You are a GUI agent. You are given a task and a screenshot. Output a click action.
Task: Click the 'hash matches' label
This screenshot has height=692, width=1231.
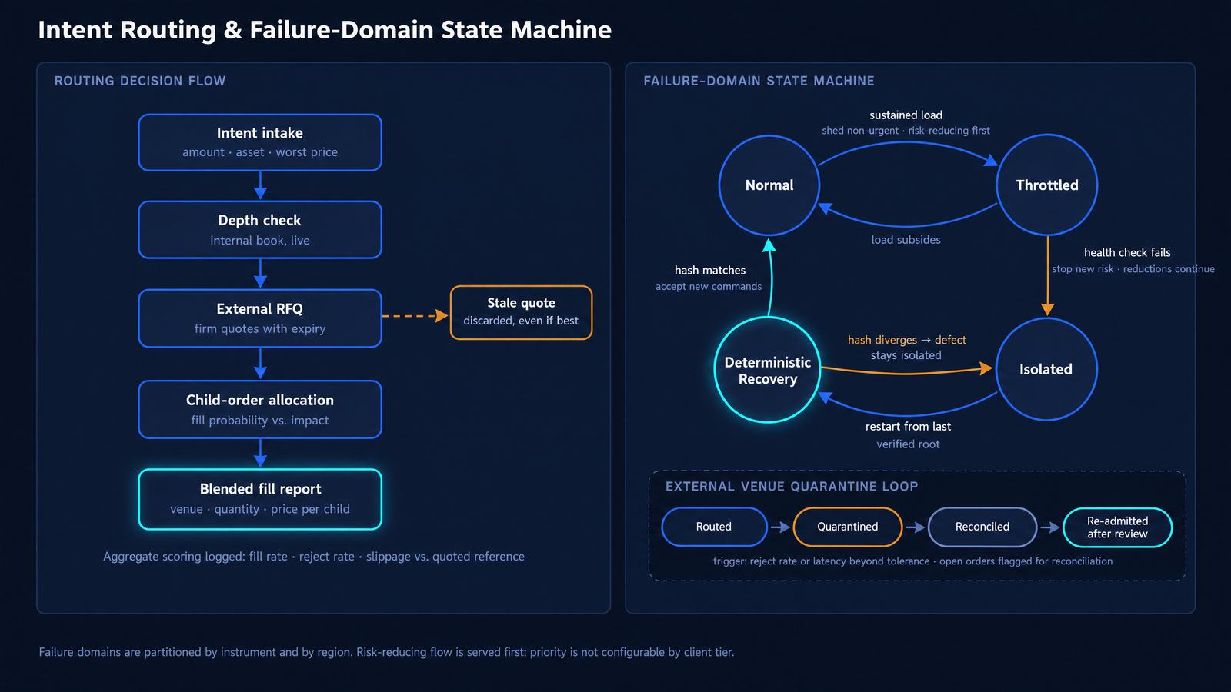click(x=710, y=270)
